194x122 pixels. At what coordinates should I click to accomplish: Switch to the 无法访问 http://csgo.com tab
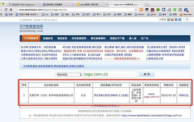coord(24,5)
